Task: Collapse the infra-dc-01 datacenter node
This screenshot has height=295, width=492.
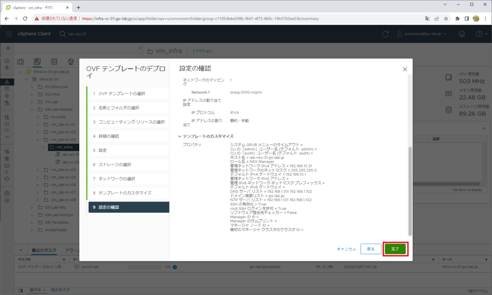Action: pyautogui.click(x=26, y=79)
